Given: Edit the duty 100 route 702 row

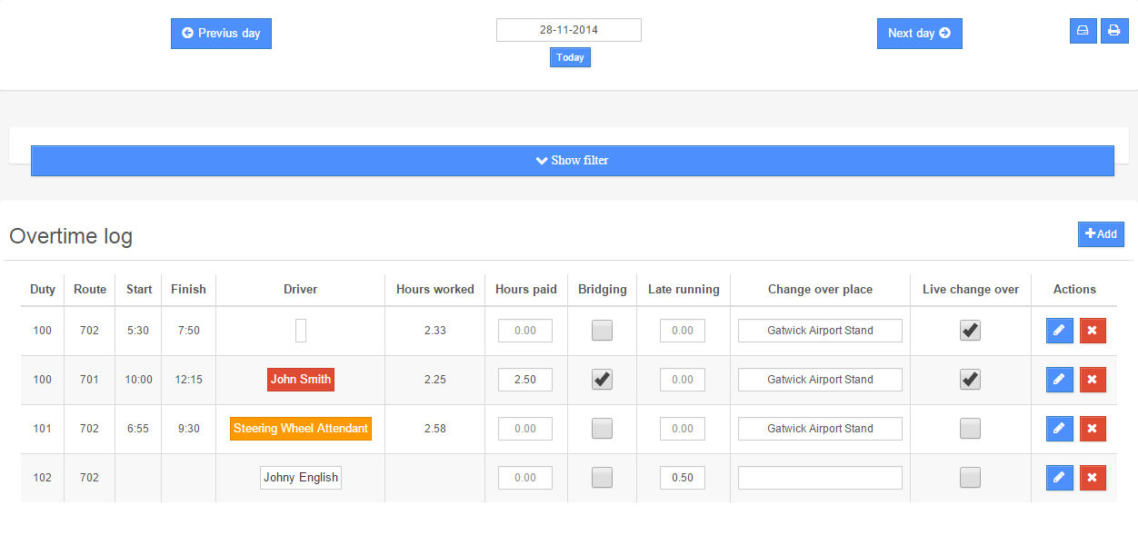Looking at the screenshot, I should (x=1059, y=331).
